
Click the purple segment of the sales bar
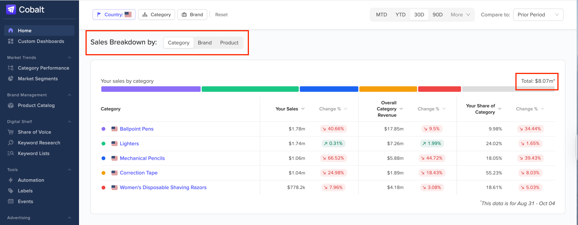pyautogui.click(x=151, y=89)
